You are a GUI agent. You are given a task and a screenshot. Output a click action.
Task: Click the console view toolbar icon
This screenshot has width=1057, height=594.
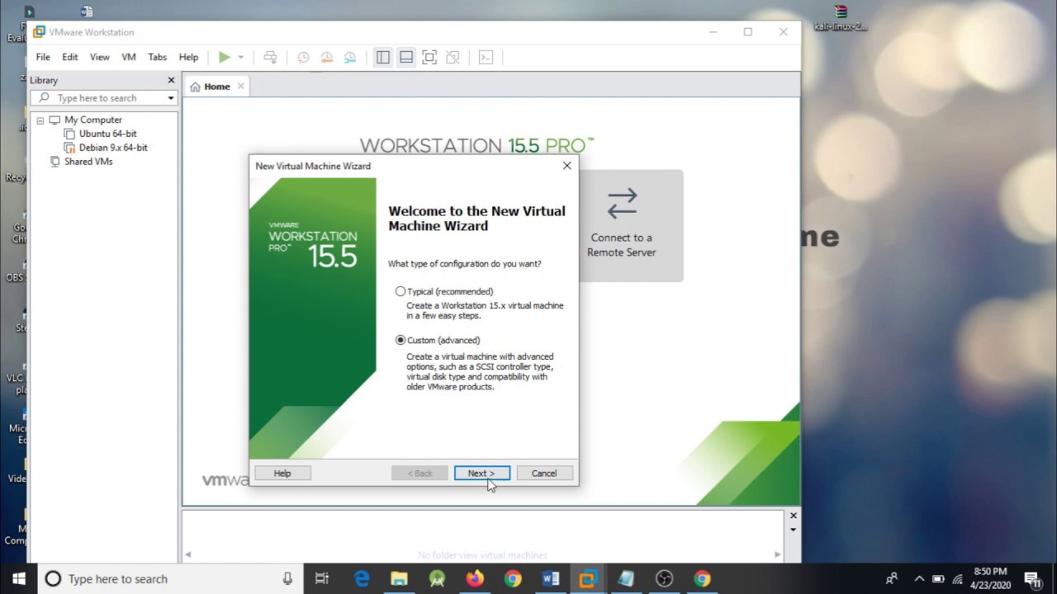486,57
